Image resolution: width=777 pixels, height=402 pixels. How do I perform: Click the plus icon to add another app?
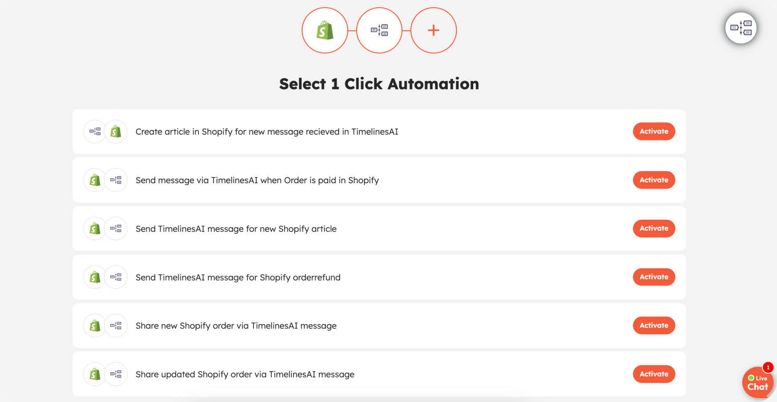(x=433, y=30)
